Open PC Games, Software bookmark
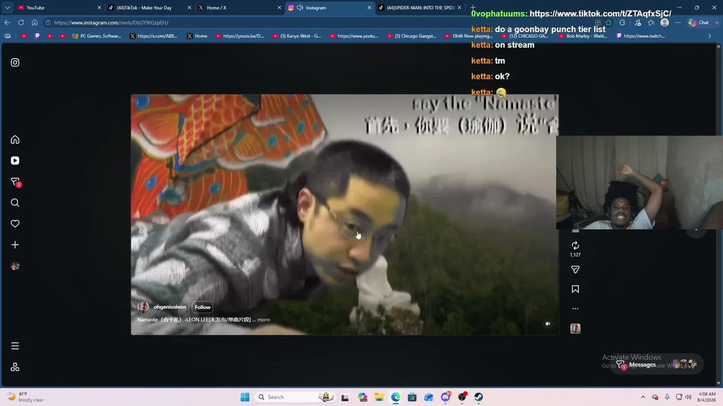This screenshot has width=723, height=406. click(x=97, y=36)
